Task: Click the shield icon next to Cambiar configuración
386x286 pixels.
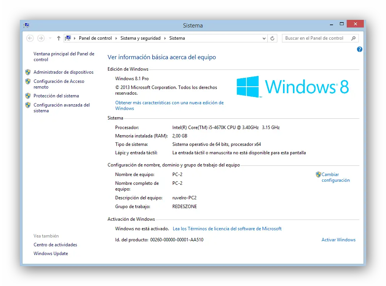Action: click(318, 175)
